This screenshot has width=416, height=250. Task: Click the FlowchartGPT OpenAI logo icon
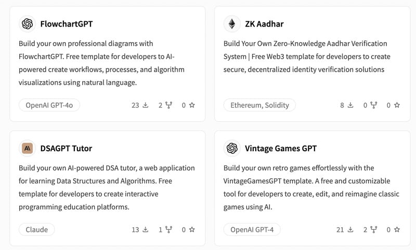click(28, 24)
